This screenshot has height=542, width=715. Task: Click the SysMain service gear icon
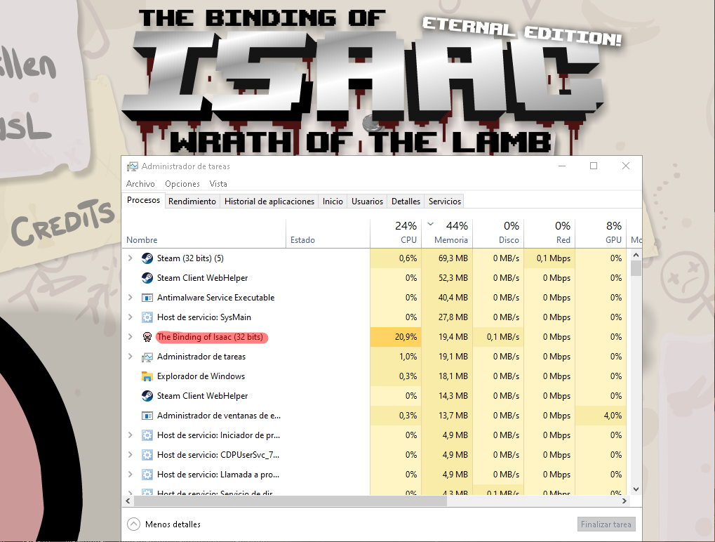[147, 317]
